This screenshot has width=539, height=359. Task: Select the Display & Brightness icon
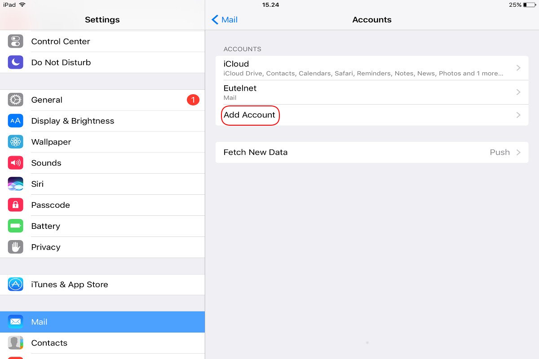[16, 121]
